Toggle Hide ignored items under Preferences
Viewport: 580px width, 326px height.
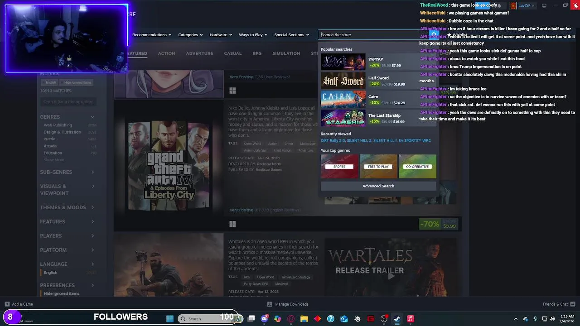coord(62,293)
